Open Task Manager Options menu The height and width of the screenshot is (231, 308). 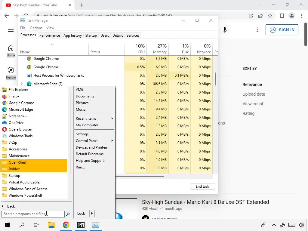pyautogui.click(x=36, y=28)
